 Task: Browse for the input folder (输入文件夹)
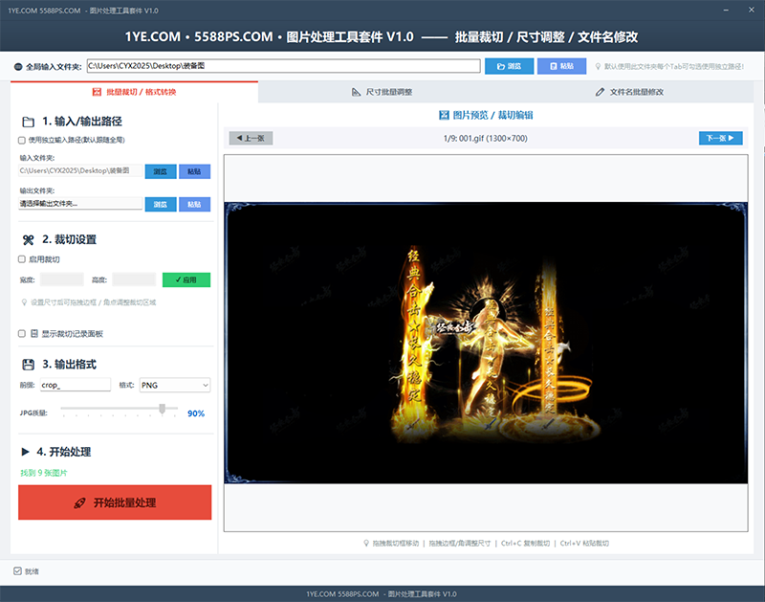161,171
